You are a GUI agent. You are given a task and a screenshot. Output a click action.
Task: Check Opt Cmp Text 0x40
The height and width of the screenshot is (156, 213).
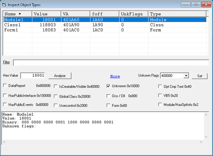coord(160,86)
